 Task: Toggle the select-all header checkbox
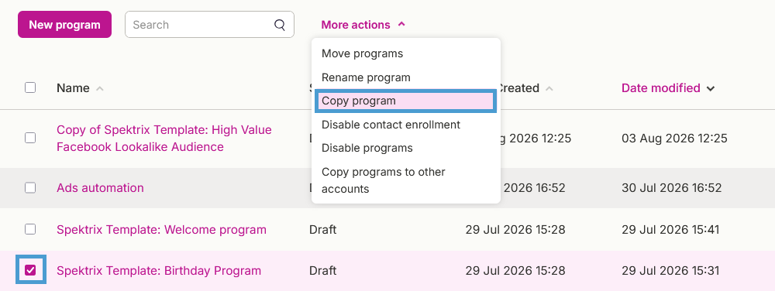(x=30, y=87)
